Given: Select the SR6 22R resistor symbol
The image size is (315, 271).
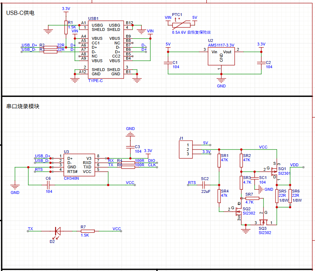Looking at the screenshot, I should coord(290,196).
